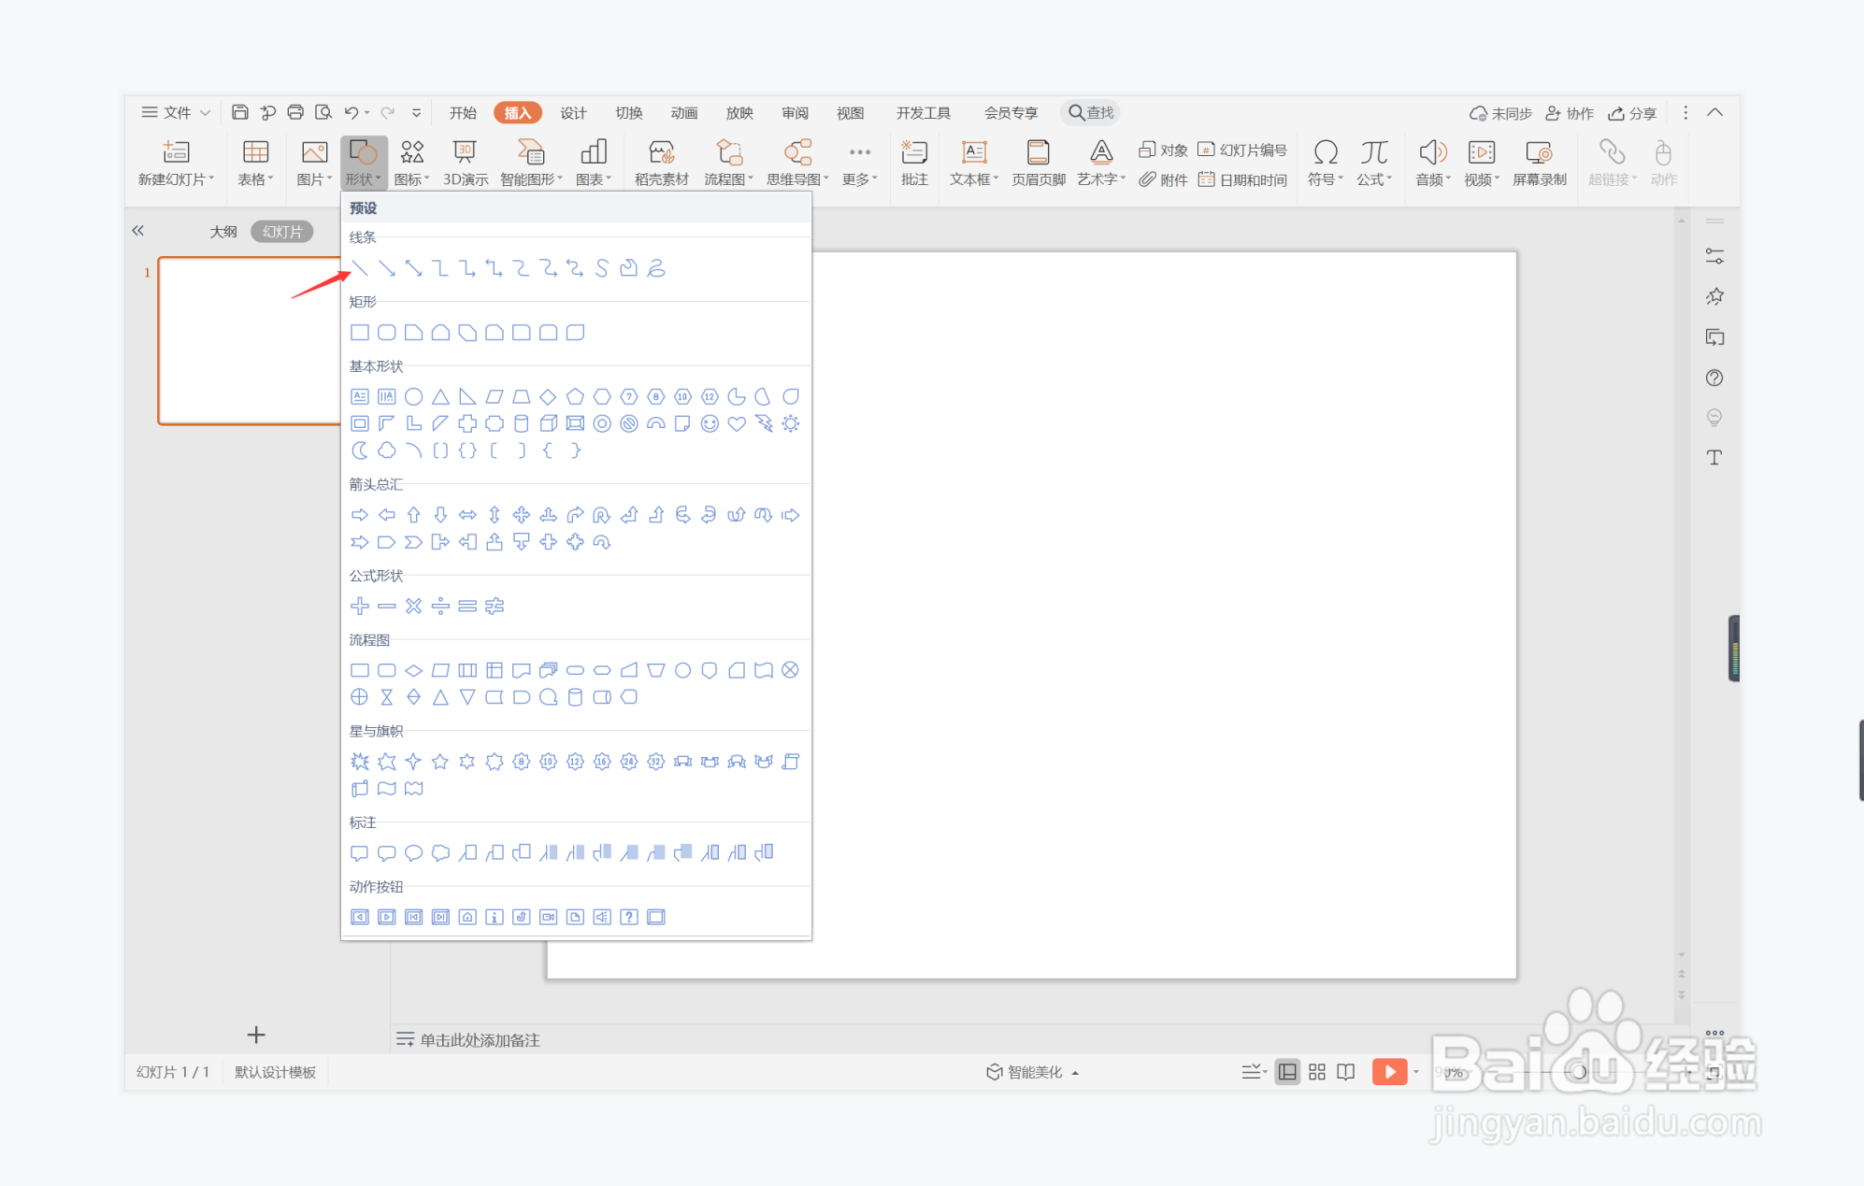Select the 5-point star shape
Viewport: 1864px width, 1186px height.
pos(440,762)
